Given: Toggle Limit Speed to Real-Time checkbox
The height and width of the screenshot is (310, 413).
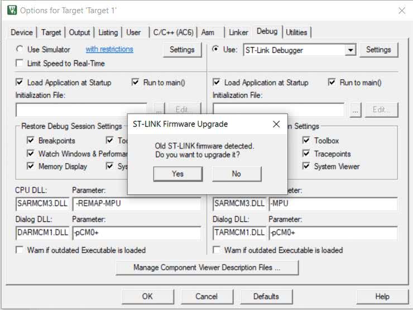Looking at the screenshot, I should [20, 63].
